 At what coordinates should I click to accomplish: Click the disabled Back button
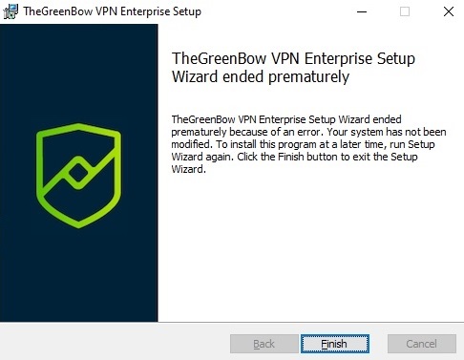tap(264, 344)
